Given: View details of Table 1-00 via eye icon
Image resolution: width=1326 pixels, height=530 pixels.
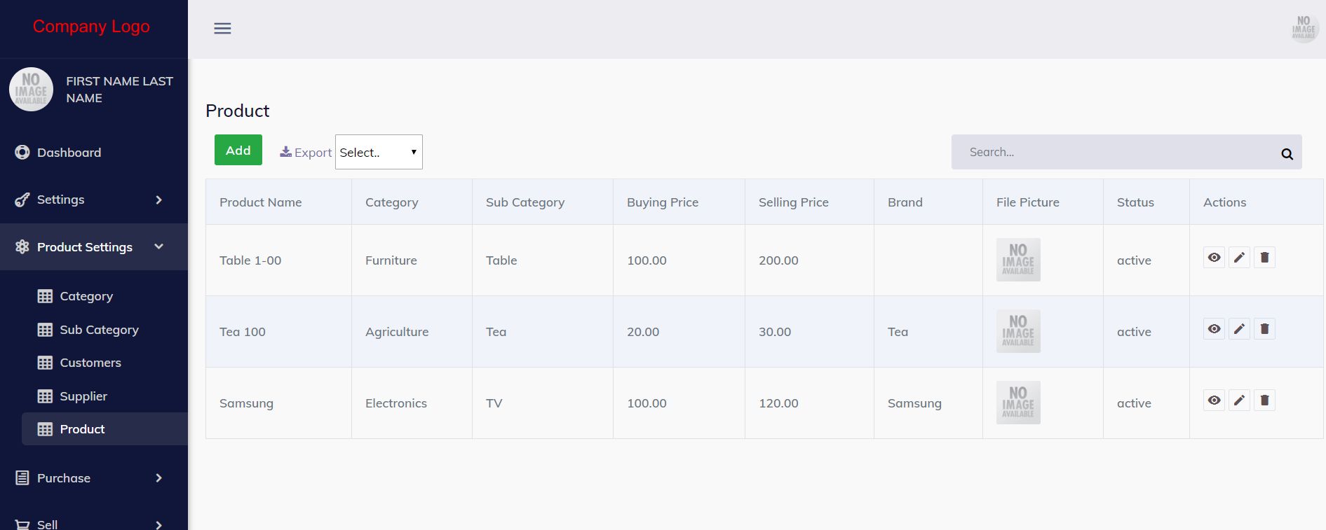Looking at the screenshot, I should (x=1214, y=258).
